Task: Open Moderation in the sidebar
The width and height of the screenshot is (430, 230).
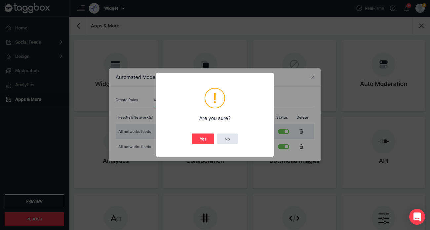Action: [27, 70]
